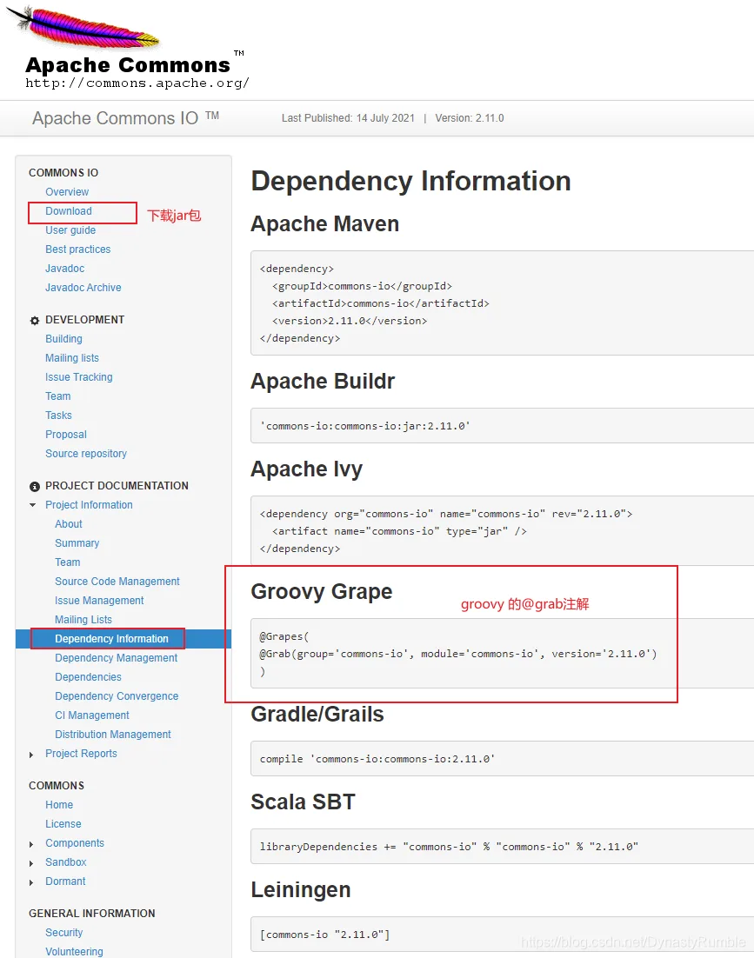
Task: Open the Tasks link
Action: pyautogui.click(x=58, y=416)
